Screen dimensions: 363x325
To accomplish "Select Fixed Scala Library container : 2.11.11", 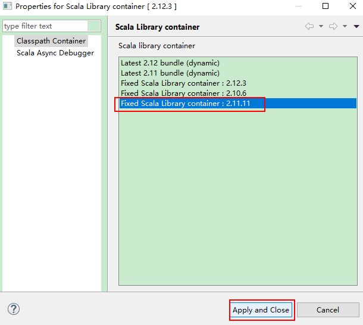I will pyautogui.click(x=238, y=104).
